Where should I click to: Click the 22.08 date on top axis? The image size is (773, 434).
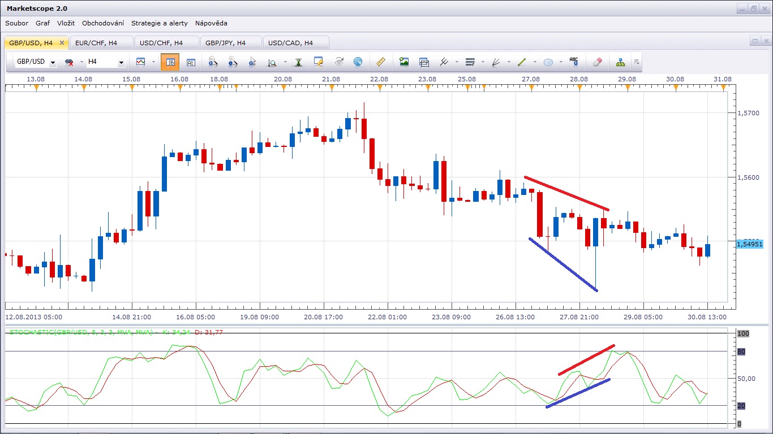tap(379, 79)
